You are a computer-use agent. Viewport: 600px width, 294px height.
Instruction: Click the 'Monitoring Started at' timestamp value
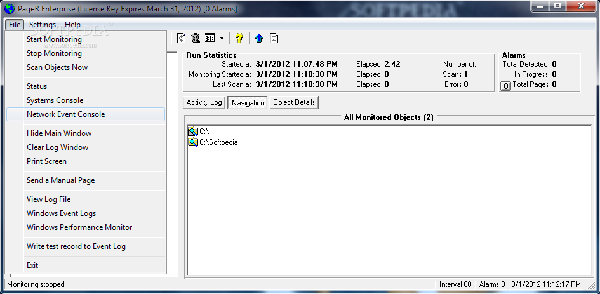296,74
